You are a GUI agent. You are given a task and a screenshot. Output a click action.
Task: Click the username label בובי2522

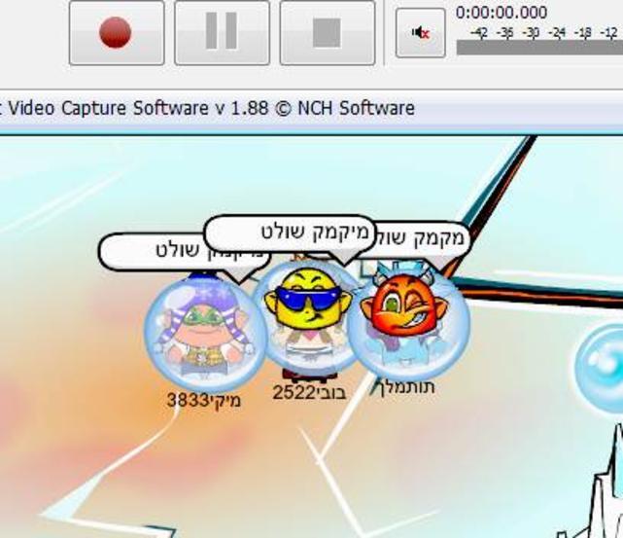pos(309,393)
